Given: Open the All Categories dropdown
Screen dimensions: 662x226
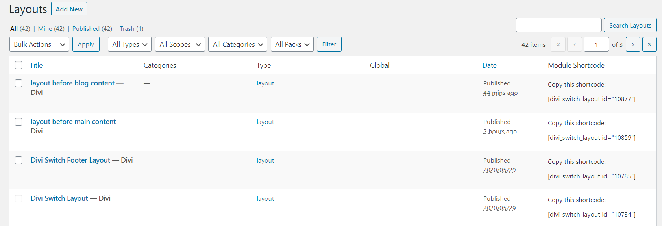Looking at the screenshot, I should click(x=238, y=44).
